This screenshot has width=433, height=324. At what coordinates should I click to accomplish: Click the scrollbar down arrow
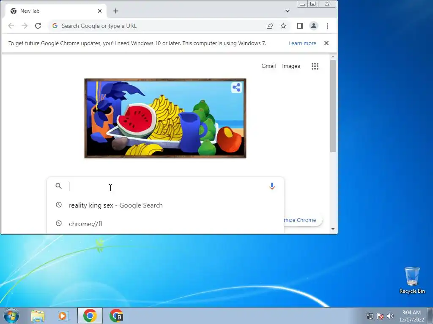333,229
